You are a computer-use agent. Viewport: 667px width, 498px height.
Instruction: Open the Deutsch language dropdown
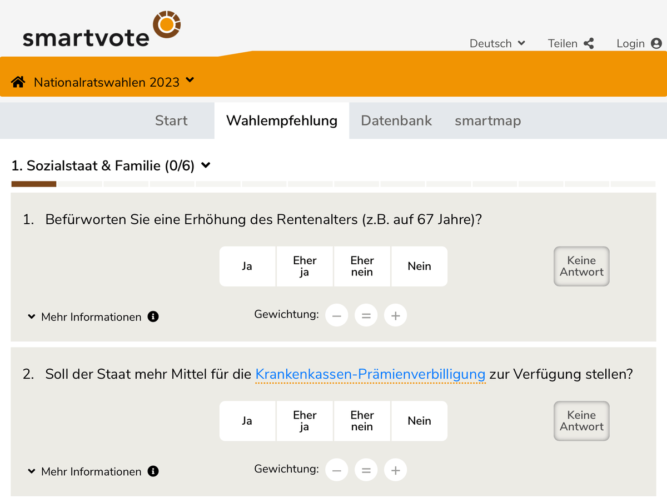[497, 43]
